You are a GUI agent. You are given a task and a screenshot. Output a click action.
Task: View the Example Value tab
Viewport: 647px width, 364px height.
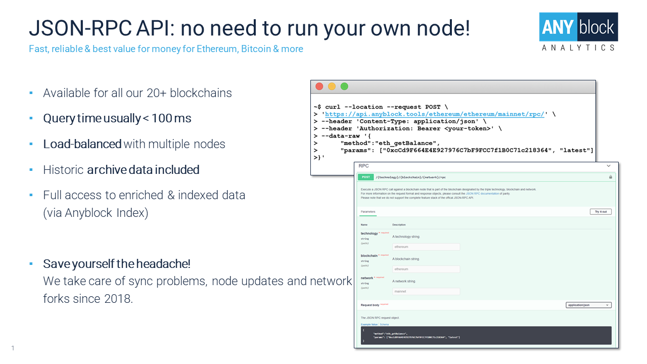click(x=368, y=325)
